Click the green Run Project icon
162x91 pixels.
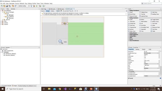(37, 6)
